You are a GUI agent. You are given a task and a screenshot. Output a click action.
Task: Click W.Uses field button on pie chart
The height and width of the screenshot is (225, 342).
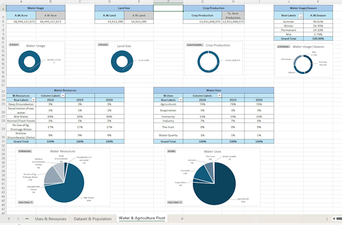(x=172, y=151)
